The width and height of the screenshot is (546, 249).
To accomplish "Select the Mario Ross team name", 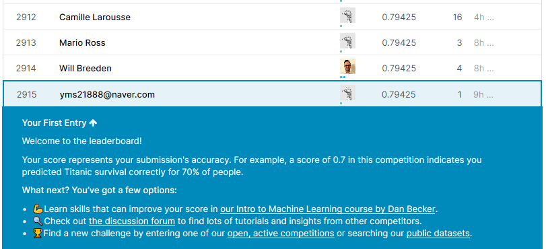I will (82, 42).
